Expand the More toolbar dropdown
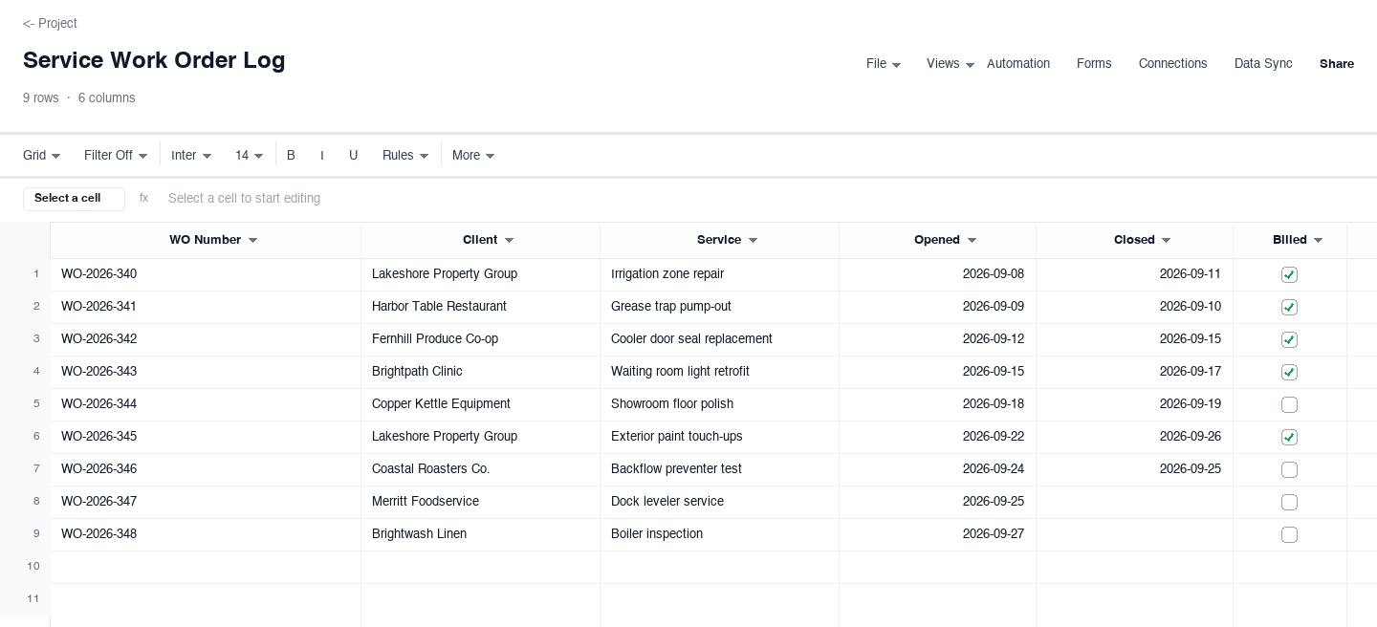 [473, 155]
